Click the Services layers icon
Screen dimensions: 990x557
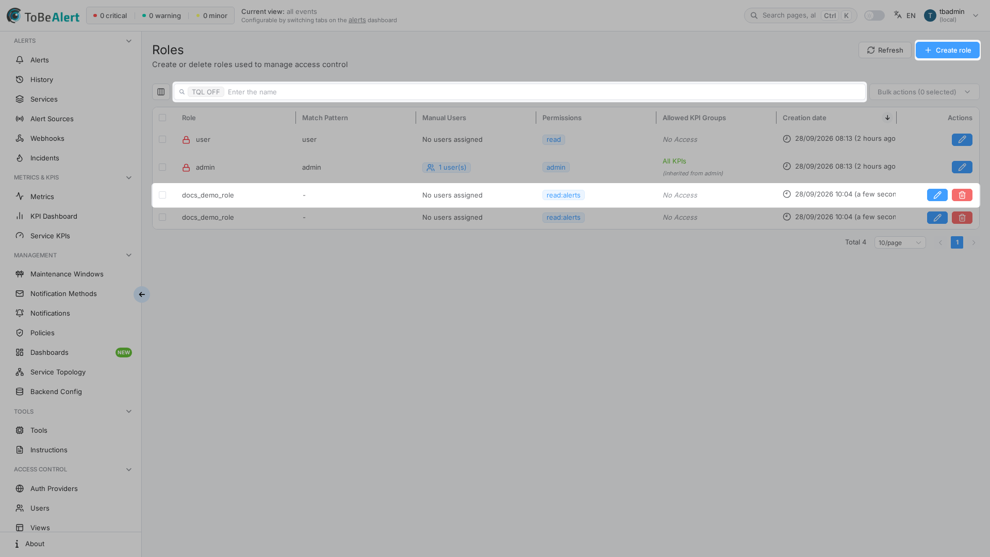[x=20, y=99]
